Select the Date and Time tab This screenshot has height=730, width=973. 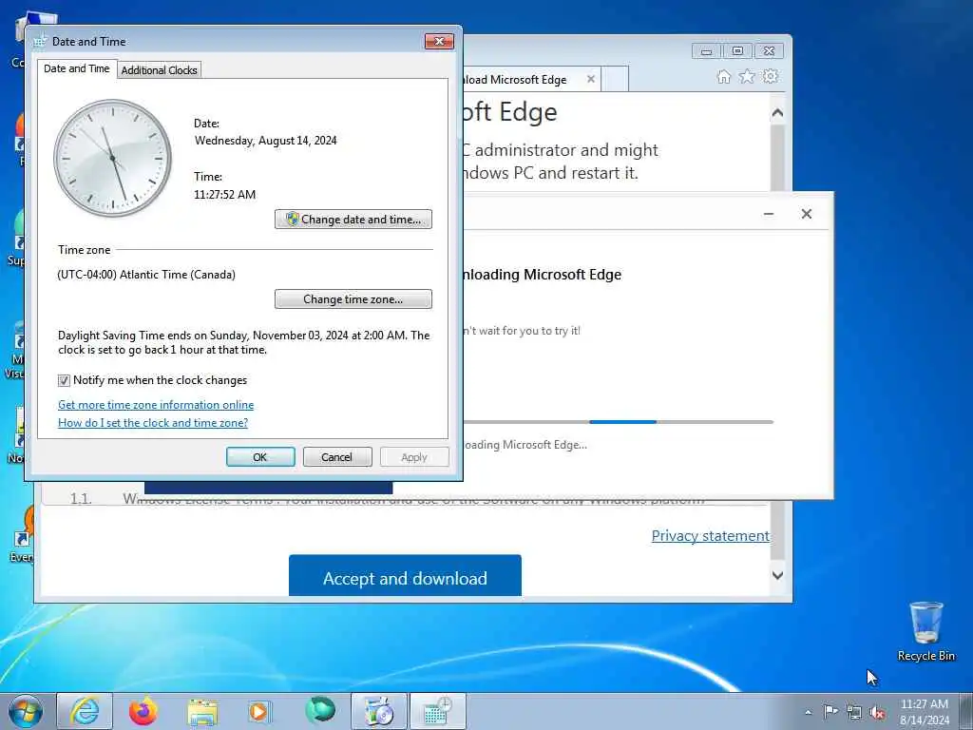coord(76,68)
